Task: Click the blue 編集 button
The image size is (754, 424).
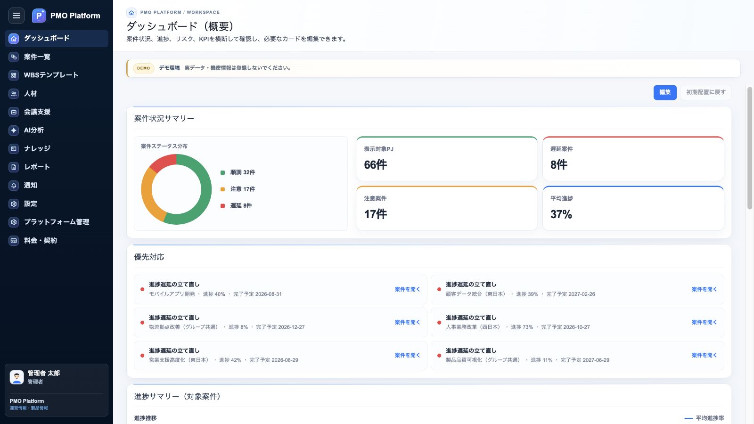Action: pos(665,92)
